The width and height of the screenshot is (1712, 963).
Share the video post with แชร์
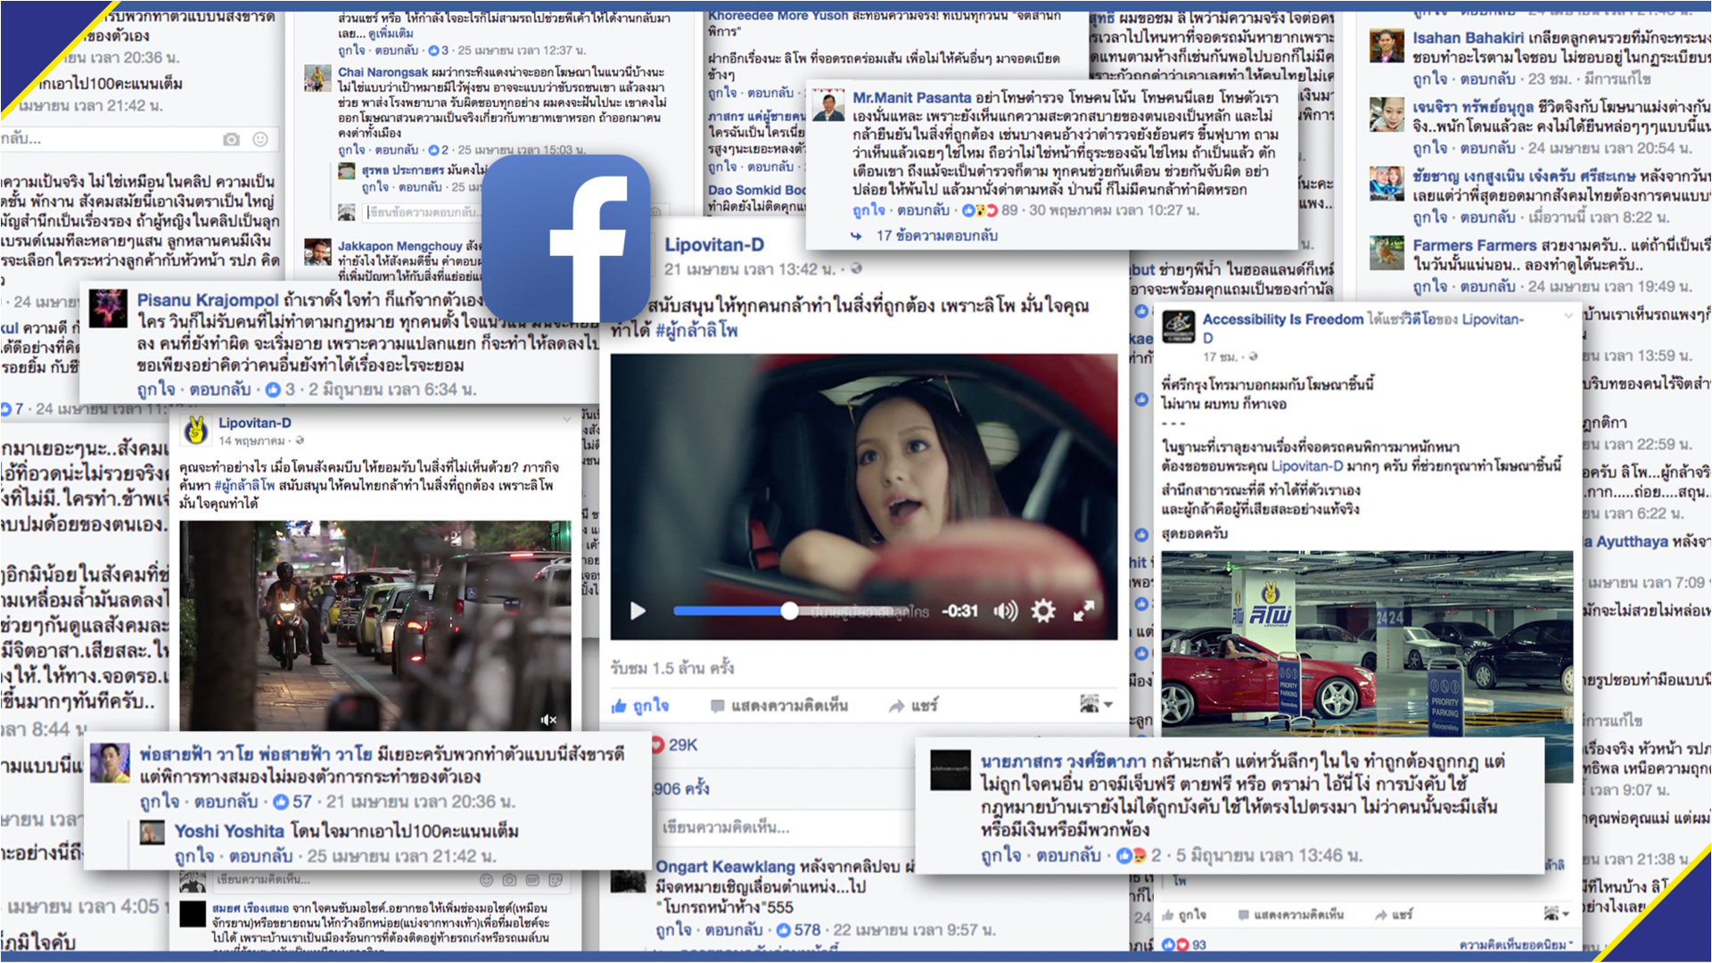913,705
